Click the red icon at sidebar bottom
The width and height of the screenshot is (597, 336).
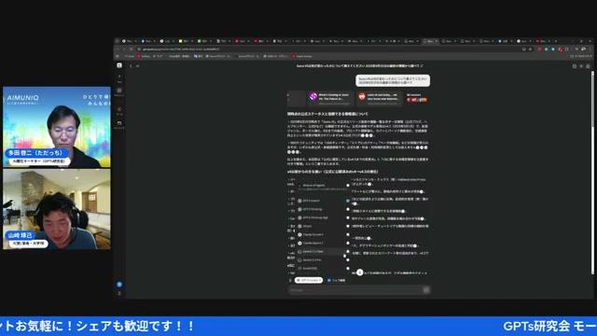pyautogui.click(x=119, y=293)
